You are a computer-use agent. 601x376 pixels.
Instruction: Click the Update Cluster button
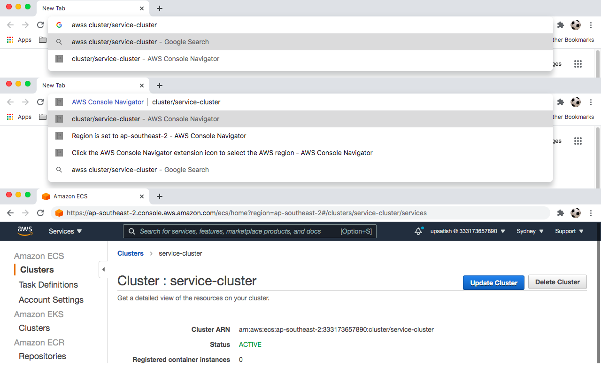click(x=493, y=282)
